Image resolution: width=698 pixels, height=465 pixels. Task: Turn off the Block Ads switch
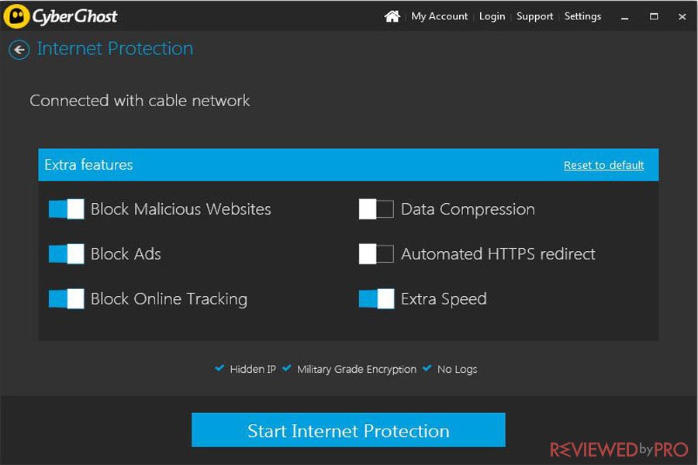tap(66, 253)
